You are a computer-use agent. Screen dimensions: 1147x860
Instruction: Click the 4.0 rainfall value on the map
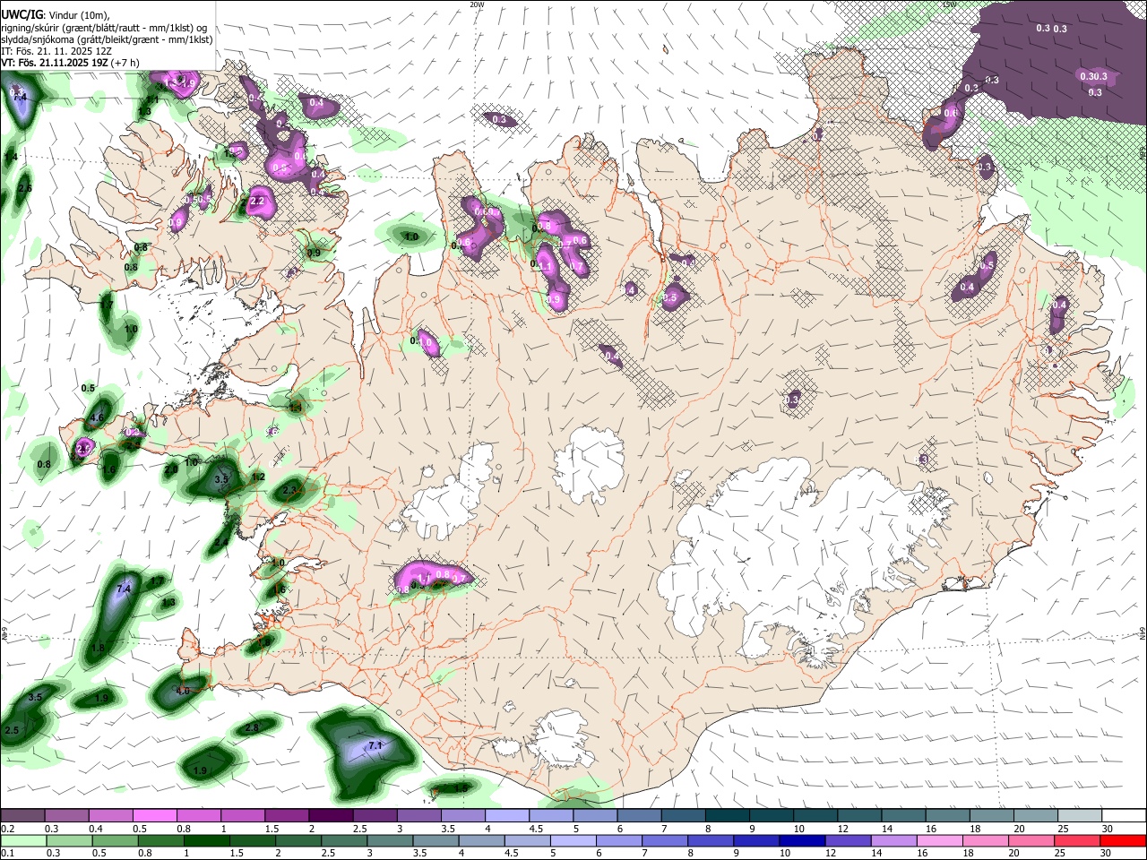[x=183, y=691]
